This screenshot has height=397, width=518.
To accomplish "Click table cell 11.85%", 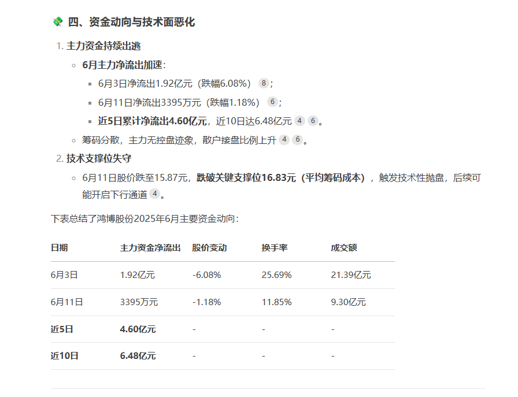I will 276,302.
